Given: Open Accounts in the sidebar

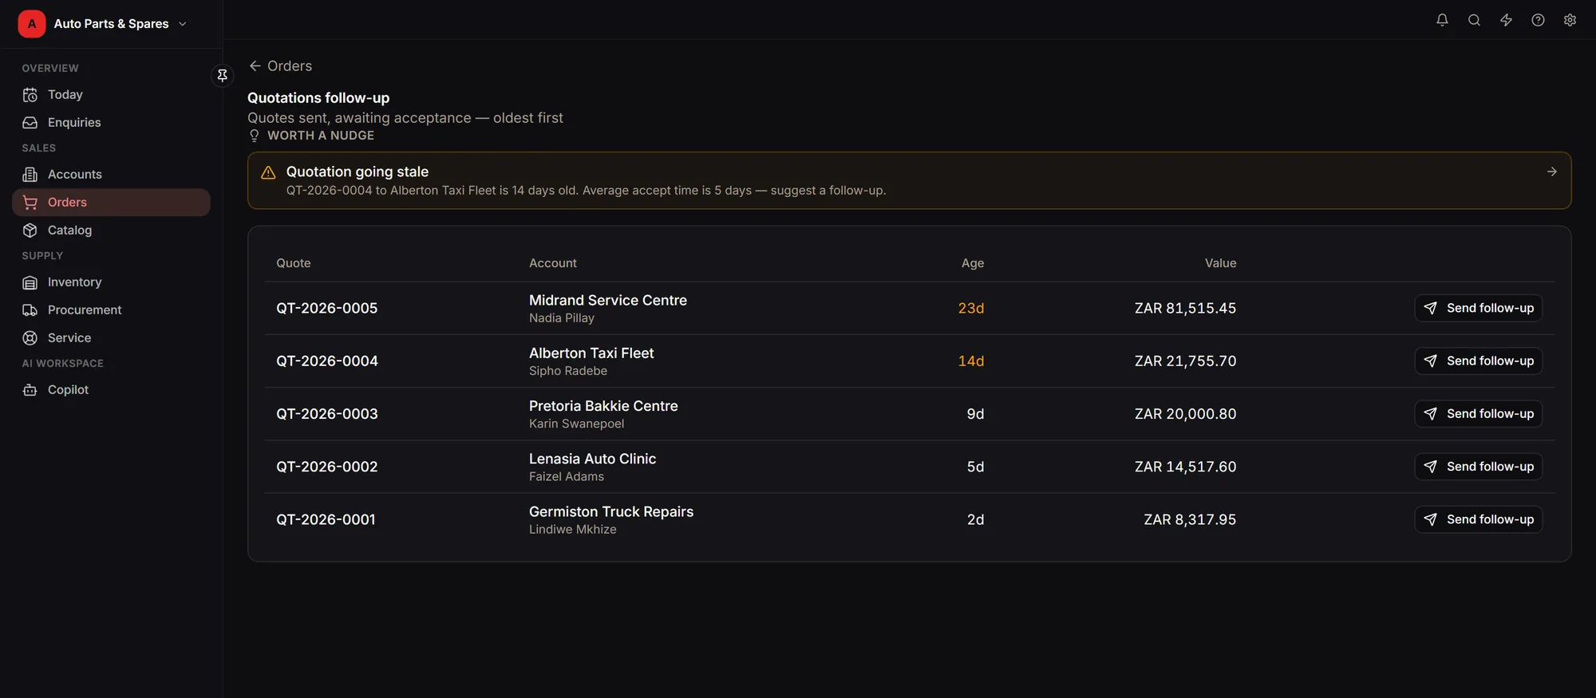Looking at the screenshot, I should coord(111,174).
